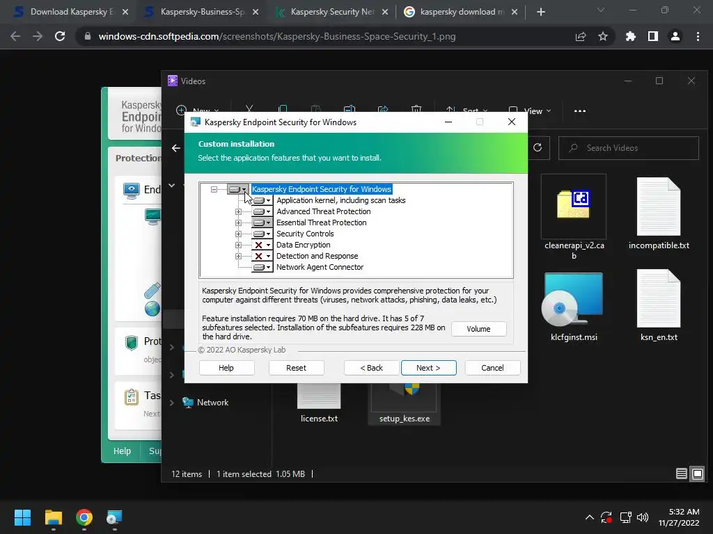The image size is (713, 534).
Task: Select Network in Explorer navigation pane
Action: coord(205,403)
